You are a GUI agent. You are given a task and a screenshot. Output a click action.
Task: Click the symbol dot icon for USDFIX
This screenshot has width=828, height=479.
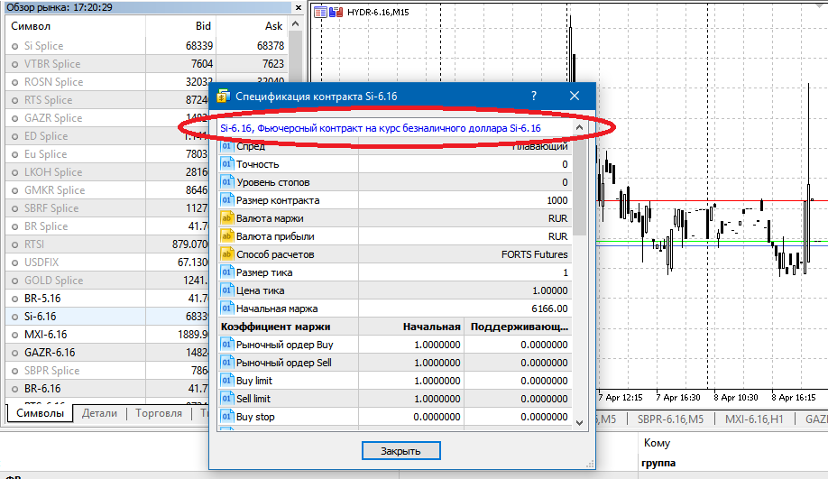14,263
